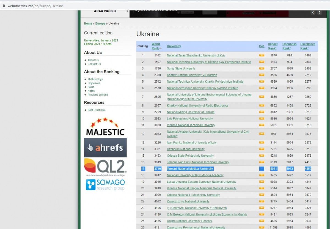Click next arrow on the banner carousel
The height and width of the screenshot is (229, 330).
(x=319, y=12)
